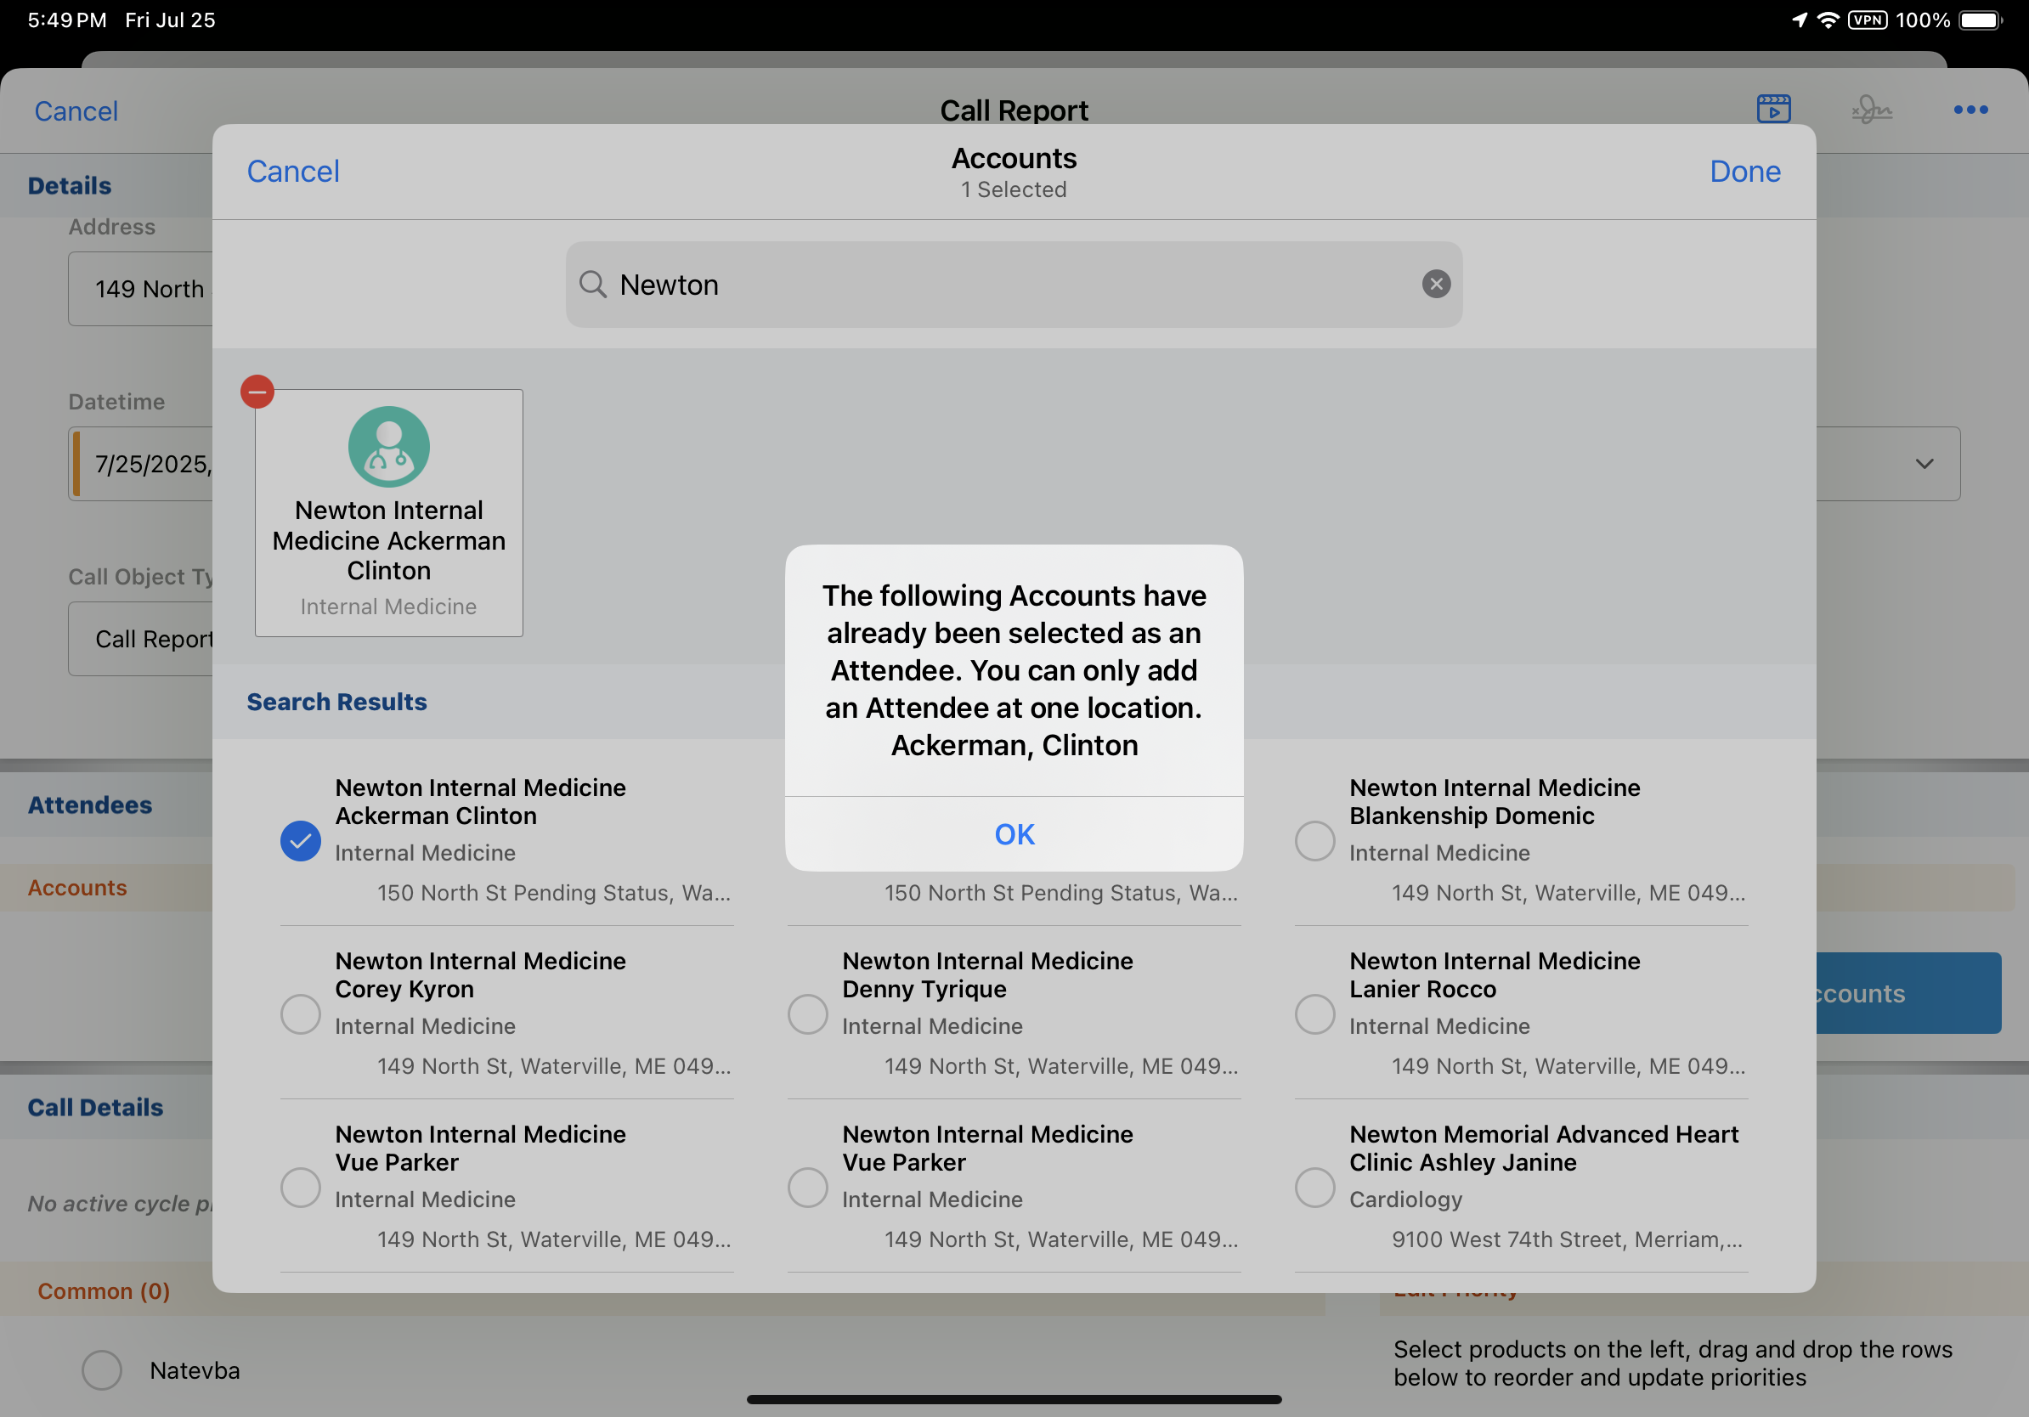Viewport: 2029px width, 1417px height.
Task: Click the red remove badge on selected account
Action: (257, 392)
